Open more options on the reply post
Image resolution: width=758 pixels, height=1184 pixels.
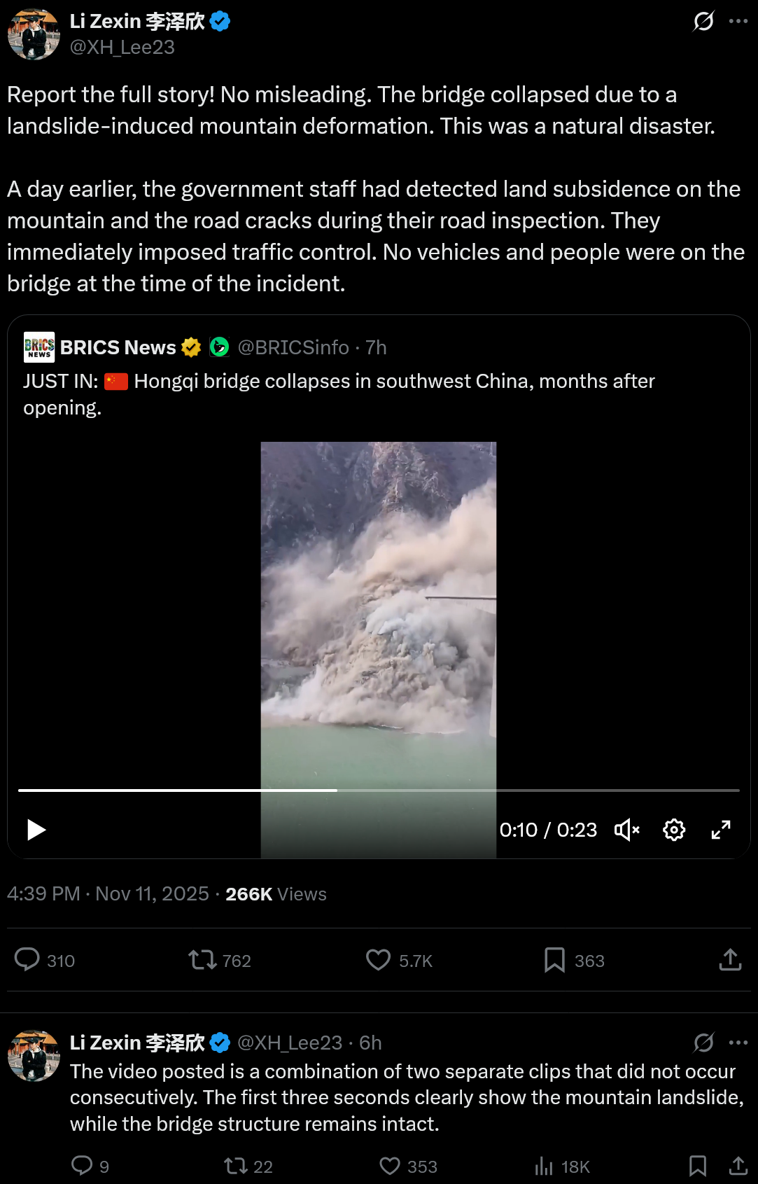pos(738,1043)
